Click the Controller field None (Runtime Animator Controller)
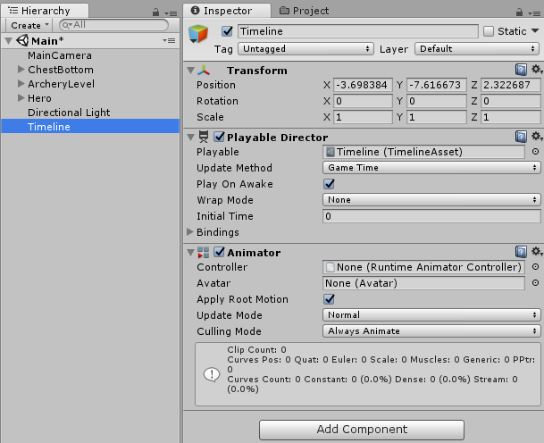 [x=423, y=267]
